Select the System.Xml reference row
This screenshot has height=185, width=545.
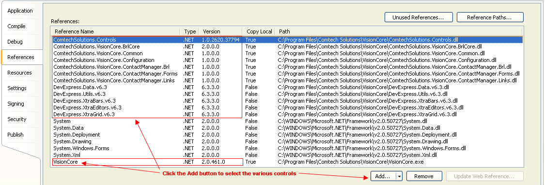[287, 155]
